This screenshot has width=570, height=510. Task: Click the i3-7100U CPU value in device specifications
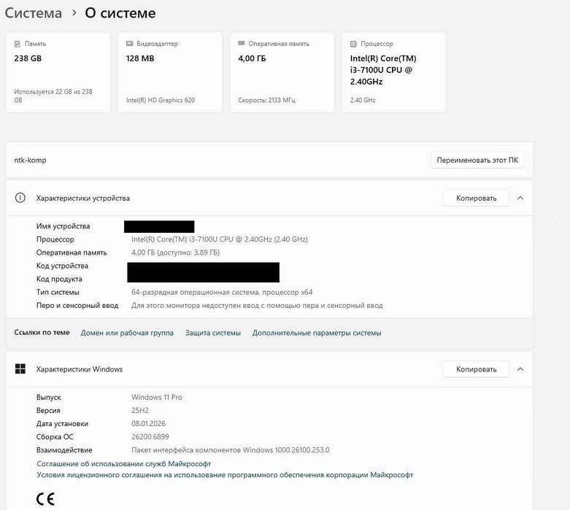click(x=220, y=239)
